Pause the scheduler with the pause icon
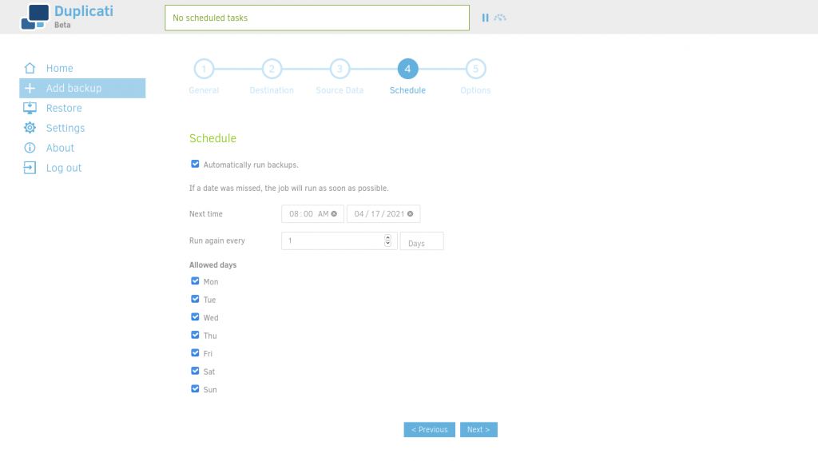This screenshot has width=818, height=461. click(485, 18)
